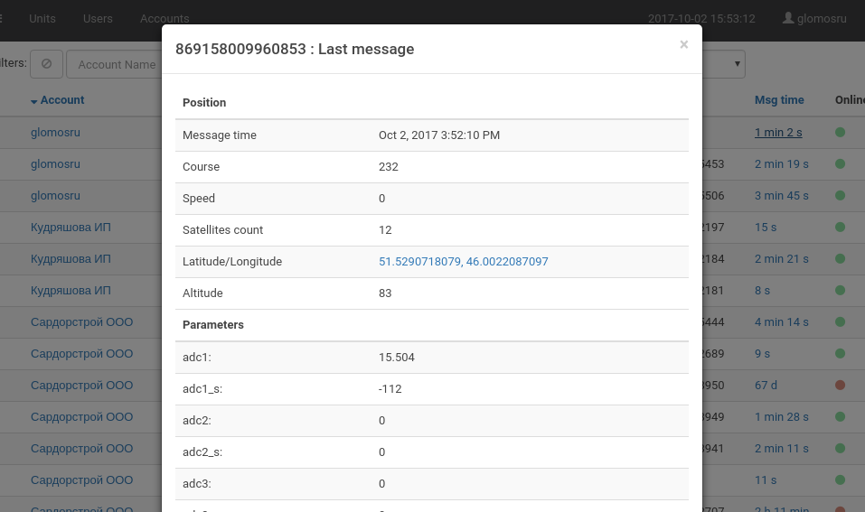Click the green online dot in first row
The image size is (865, 512).
(x=840, y=133)
